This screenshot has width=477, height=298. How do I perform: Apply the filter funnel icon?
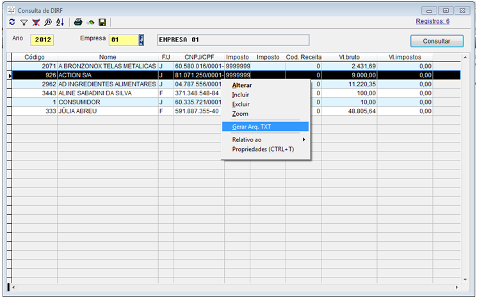coord(24,22)
